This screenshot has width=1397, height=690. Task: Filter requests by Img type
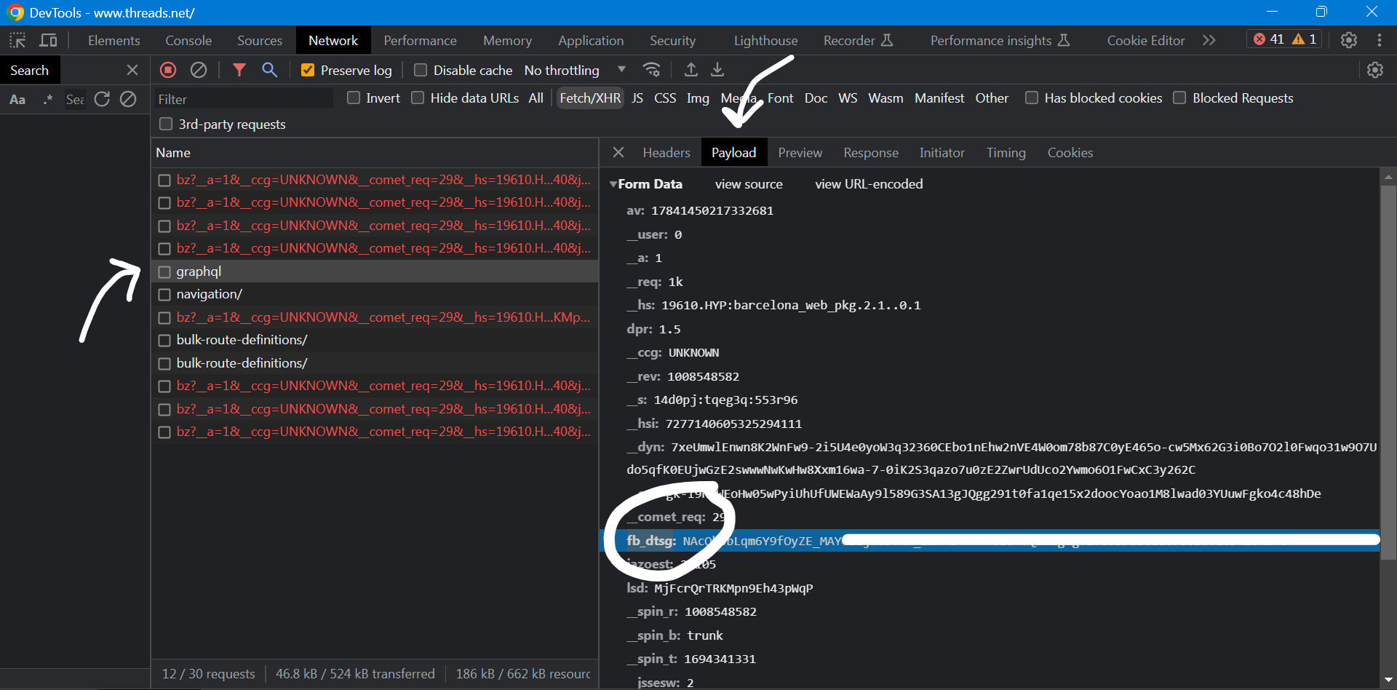698,98
